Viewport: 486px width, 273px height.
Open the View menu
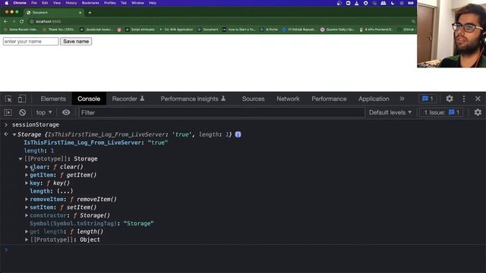[x=57, y=3]
